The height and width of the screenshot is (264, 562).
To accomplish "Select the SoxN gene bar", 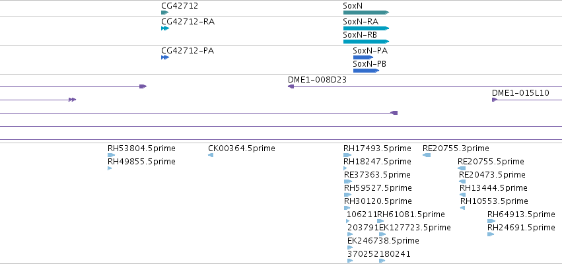I will pyautogui.click(x=366, y=13).
